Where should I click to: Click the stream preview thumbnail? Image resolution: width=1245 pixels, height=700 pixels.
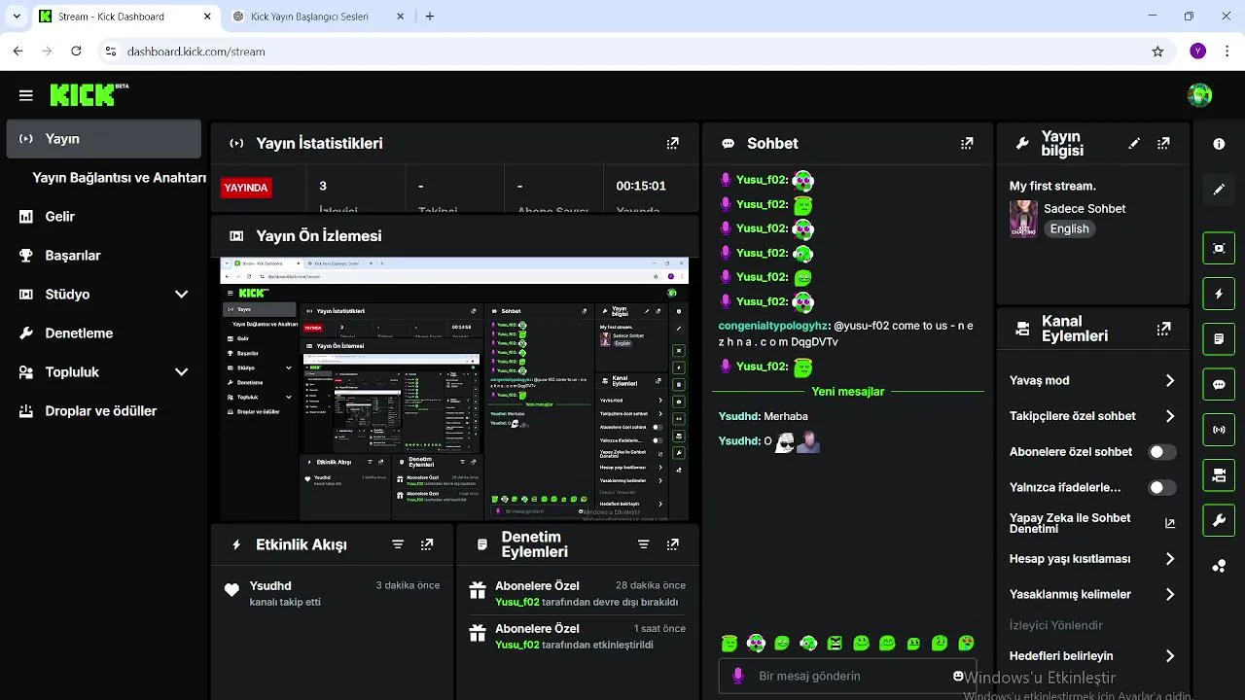[x=454, y=389]
